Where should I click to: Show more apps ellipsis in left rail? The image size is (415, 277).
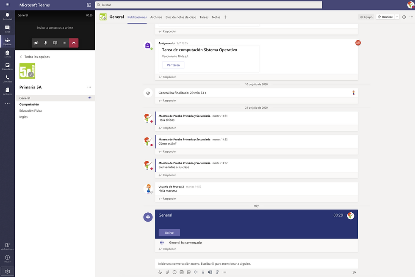[8, 104]
